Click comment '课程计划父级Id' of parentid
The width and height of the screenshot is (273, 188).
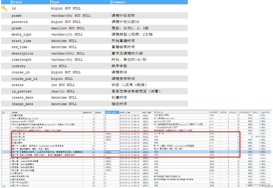pyautogui.click(x=125, y=22)
